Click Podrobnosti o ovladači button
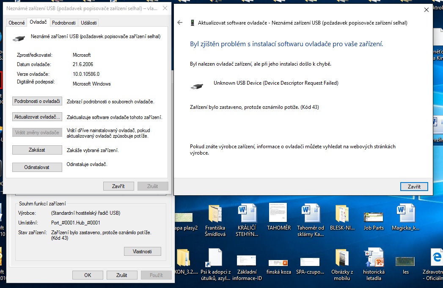This screenshot has height=288, width=443. [x=37, y=101]
